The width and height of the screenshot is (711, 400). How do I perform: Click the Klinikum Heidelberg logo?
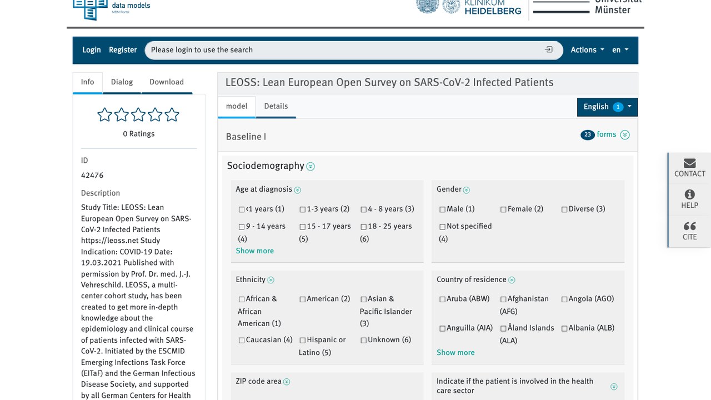pos(469,7)
